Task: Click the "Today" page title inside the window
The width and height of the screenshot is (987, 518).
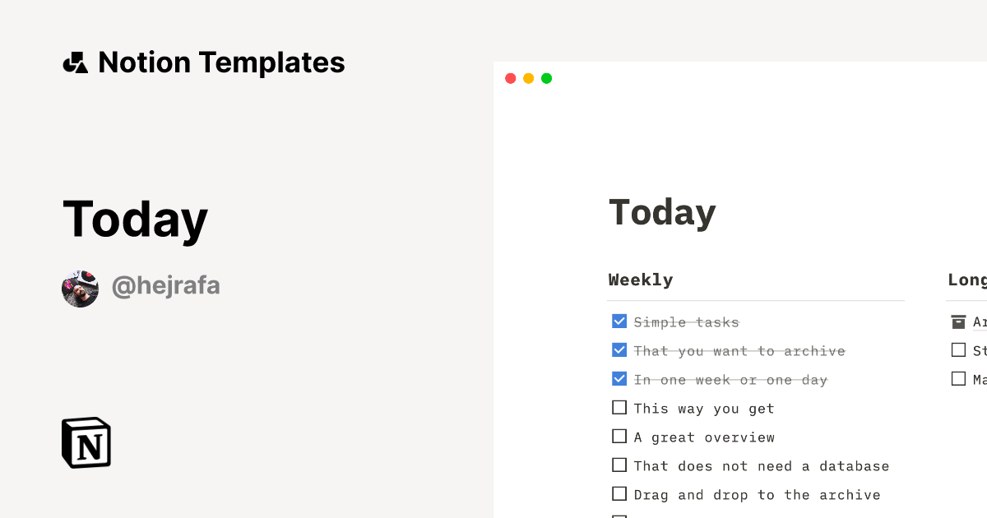Action: pyautogui.click(x=662, y=212)
